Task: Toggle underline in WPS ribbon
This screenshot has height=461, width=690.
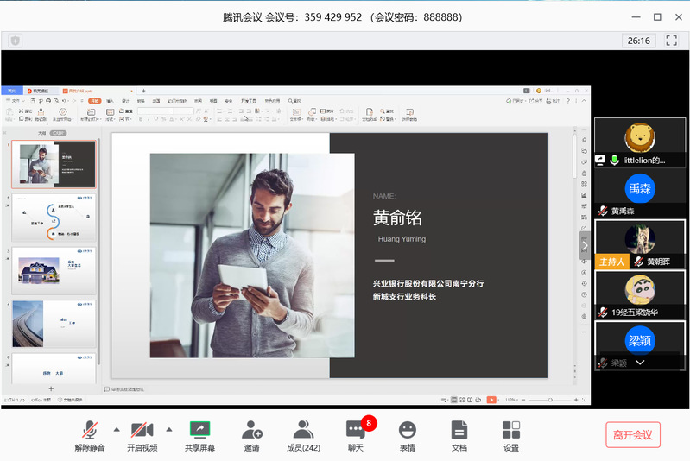Action: (x=156, y=119)
